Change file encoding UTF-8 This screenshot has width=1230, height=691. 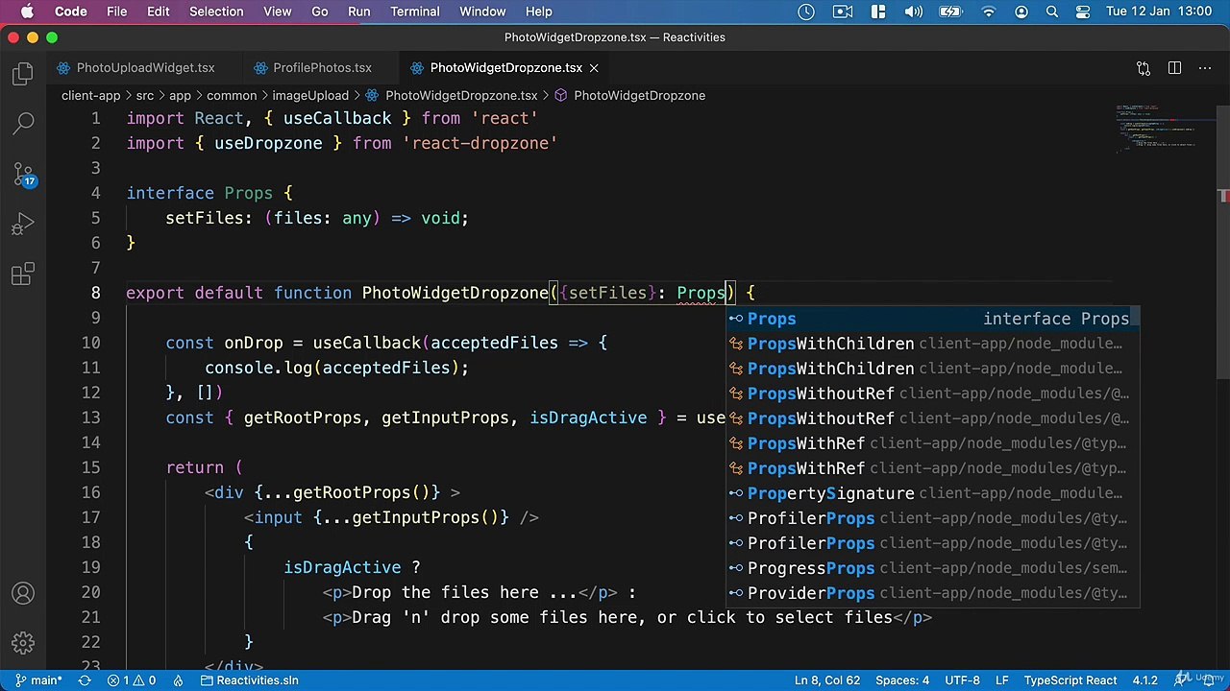pos(962,680)
